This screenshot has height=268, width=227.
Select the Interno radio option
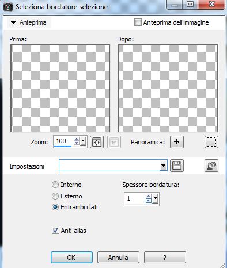coord(55,185)
